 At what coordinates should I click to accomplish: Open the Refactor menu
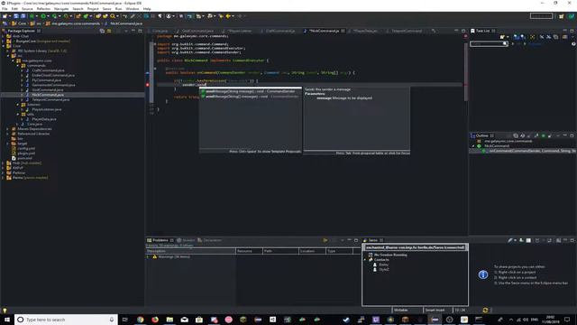pyautogui.click(x=43, y=8)
